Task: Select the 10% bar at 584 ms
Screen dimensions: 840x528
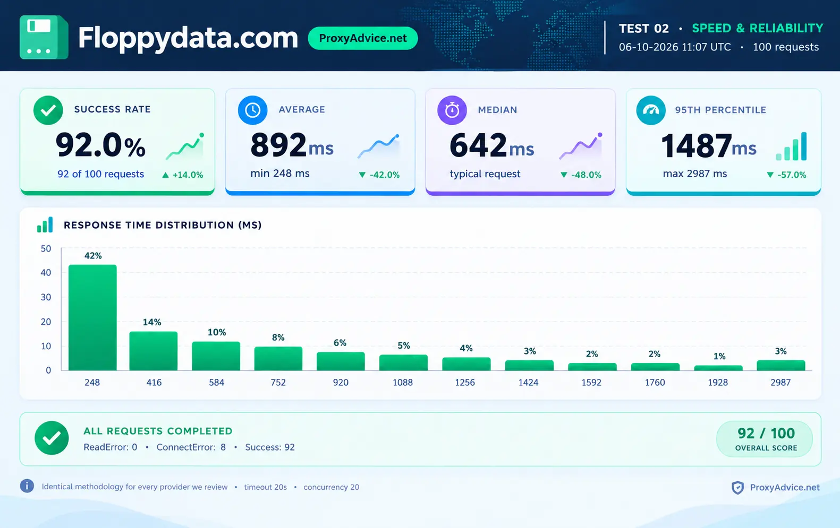Action: point(216,356)
